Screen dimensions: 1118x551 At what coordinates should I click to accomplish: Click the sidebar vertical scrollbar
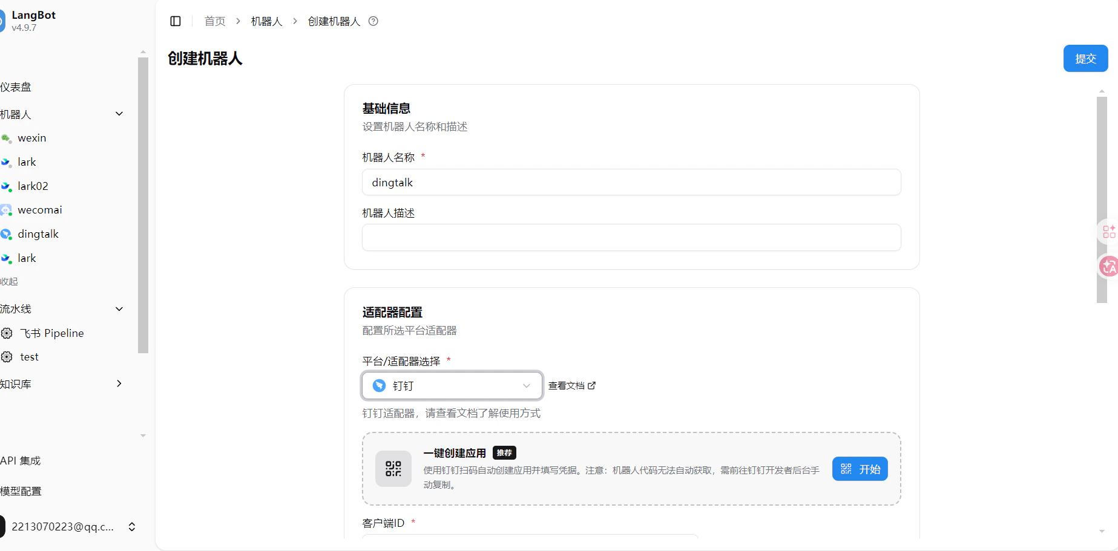click(x=143, y=206)
